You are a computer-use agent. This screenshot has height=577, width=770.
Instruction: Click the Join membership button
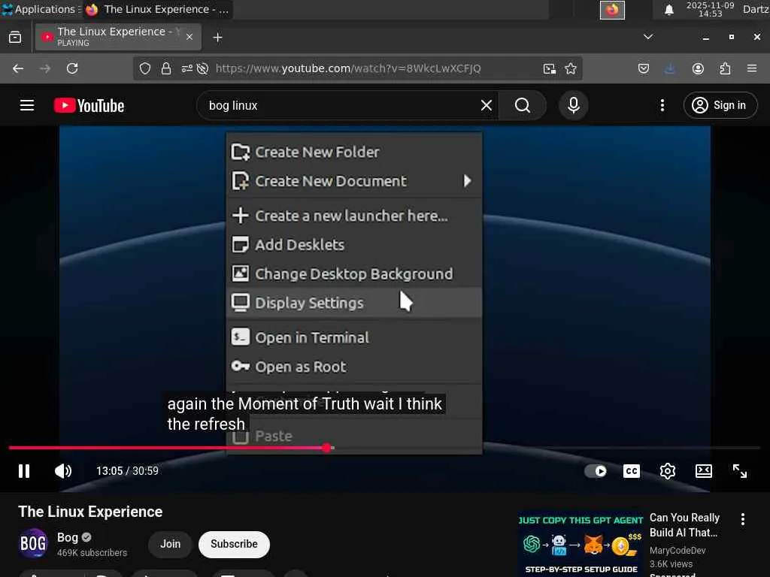171,544
